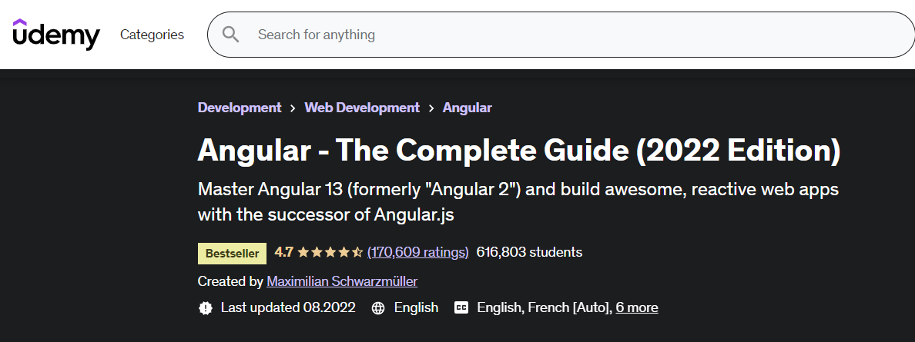
Task: Expand the 6 more subtitles list
Action: tap(637, 307)
